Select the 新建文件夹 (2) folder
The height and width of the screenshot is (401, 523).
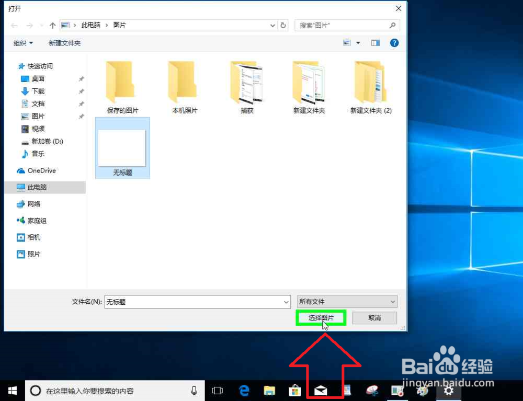[371, 87]
